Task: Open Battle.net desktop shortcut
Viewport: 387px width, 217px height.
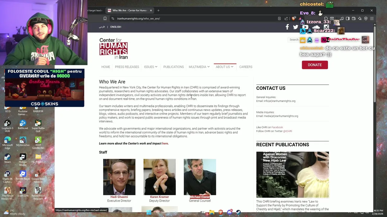Action: [23, 124]
